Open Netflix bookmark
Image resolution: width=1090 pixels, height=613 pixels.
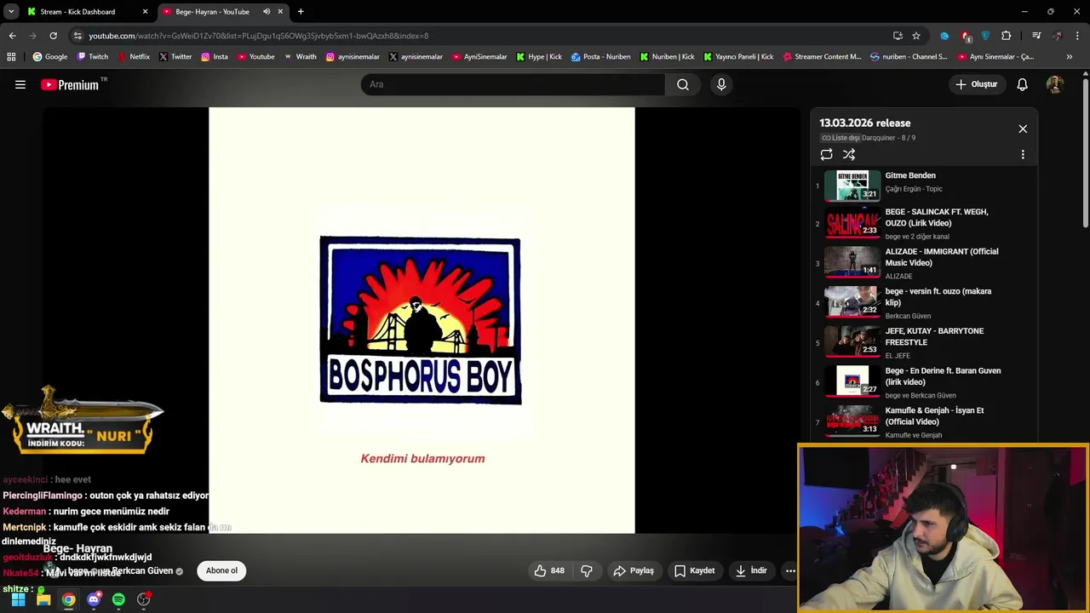pyautogui.click(x=133, y=57)
